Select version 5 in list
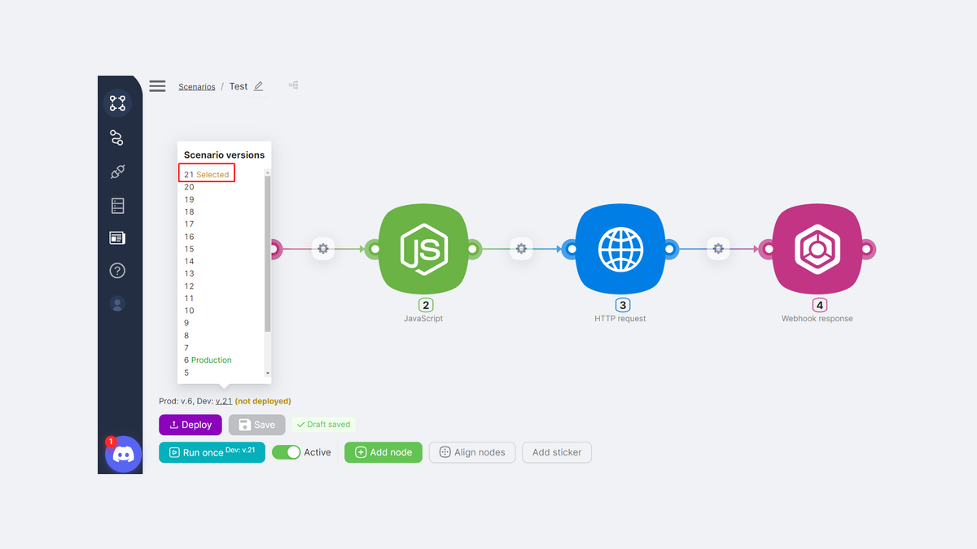The width and height of the screenshot is (977, 549). [x=186, y=373]
